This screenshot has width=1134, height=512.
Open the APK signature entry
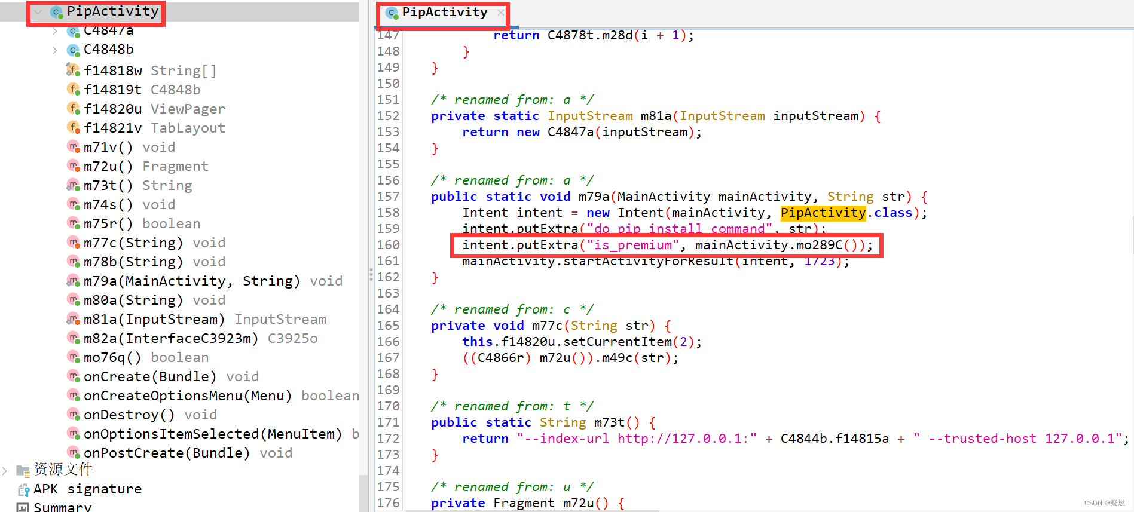tap(87, 489)
